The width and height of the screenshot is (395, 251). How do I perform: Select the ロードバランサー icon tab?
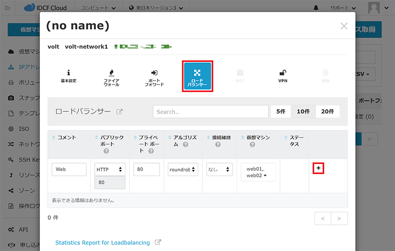(197, 76)
